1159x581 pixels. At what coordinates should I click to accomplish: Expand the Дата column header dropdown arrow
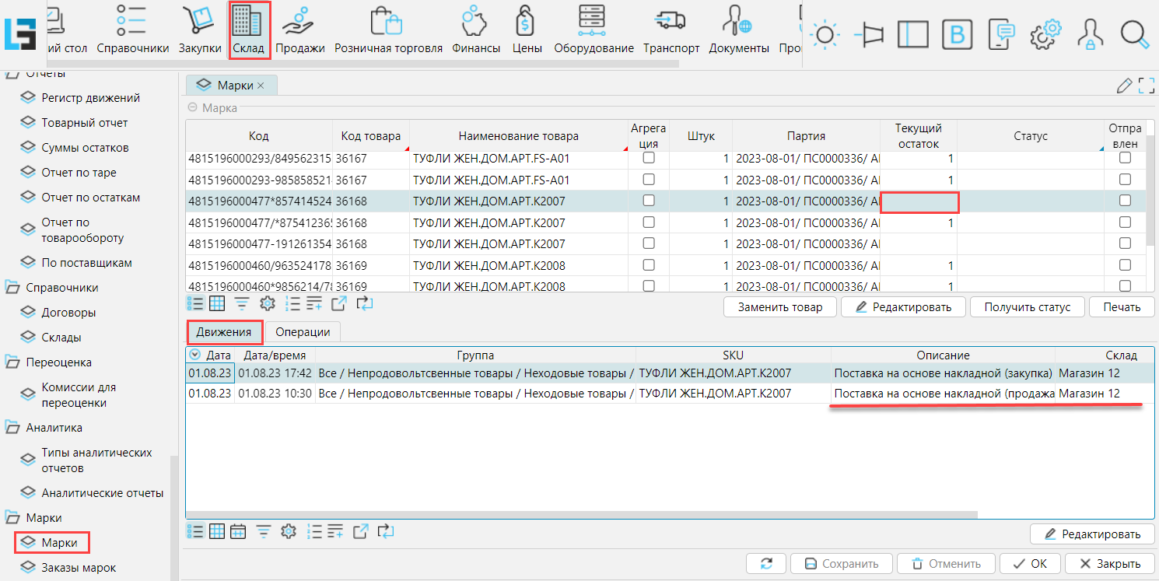[x=194, y=355]
